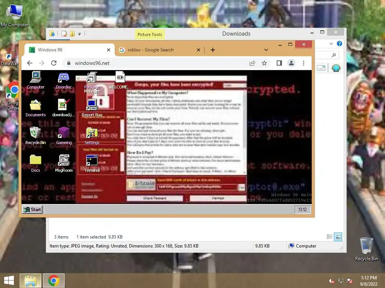This screenshot has height=288, width=385.
Task: Click the search icon in Downloads window
Action: [x=333, y=55]
